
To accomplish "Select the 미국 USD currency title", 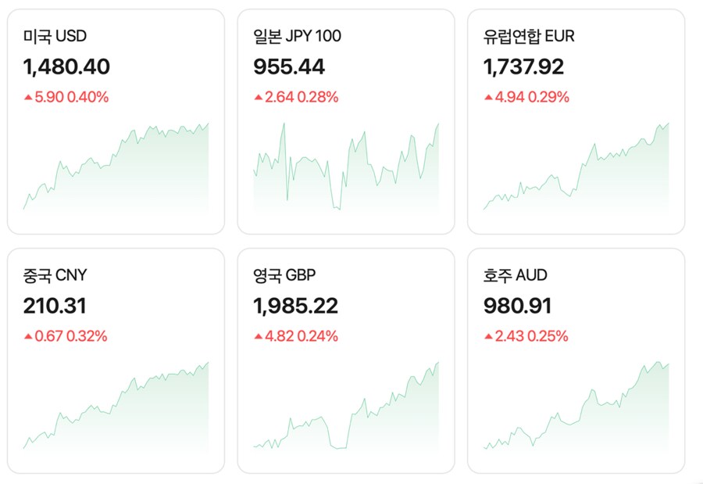I will [56, 35].
